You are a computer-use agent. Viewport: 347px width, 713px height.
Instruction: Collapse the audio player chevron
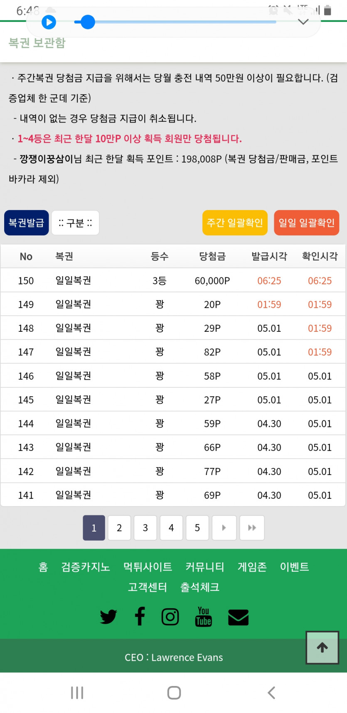click(x=303, y=22)
